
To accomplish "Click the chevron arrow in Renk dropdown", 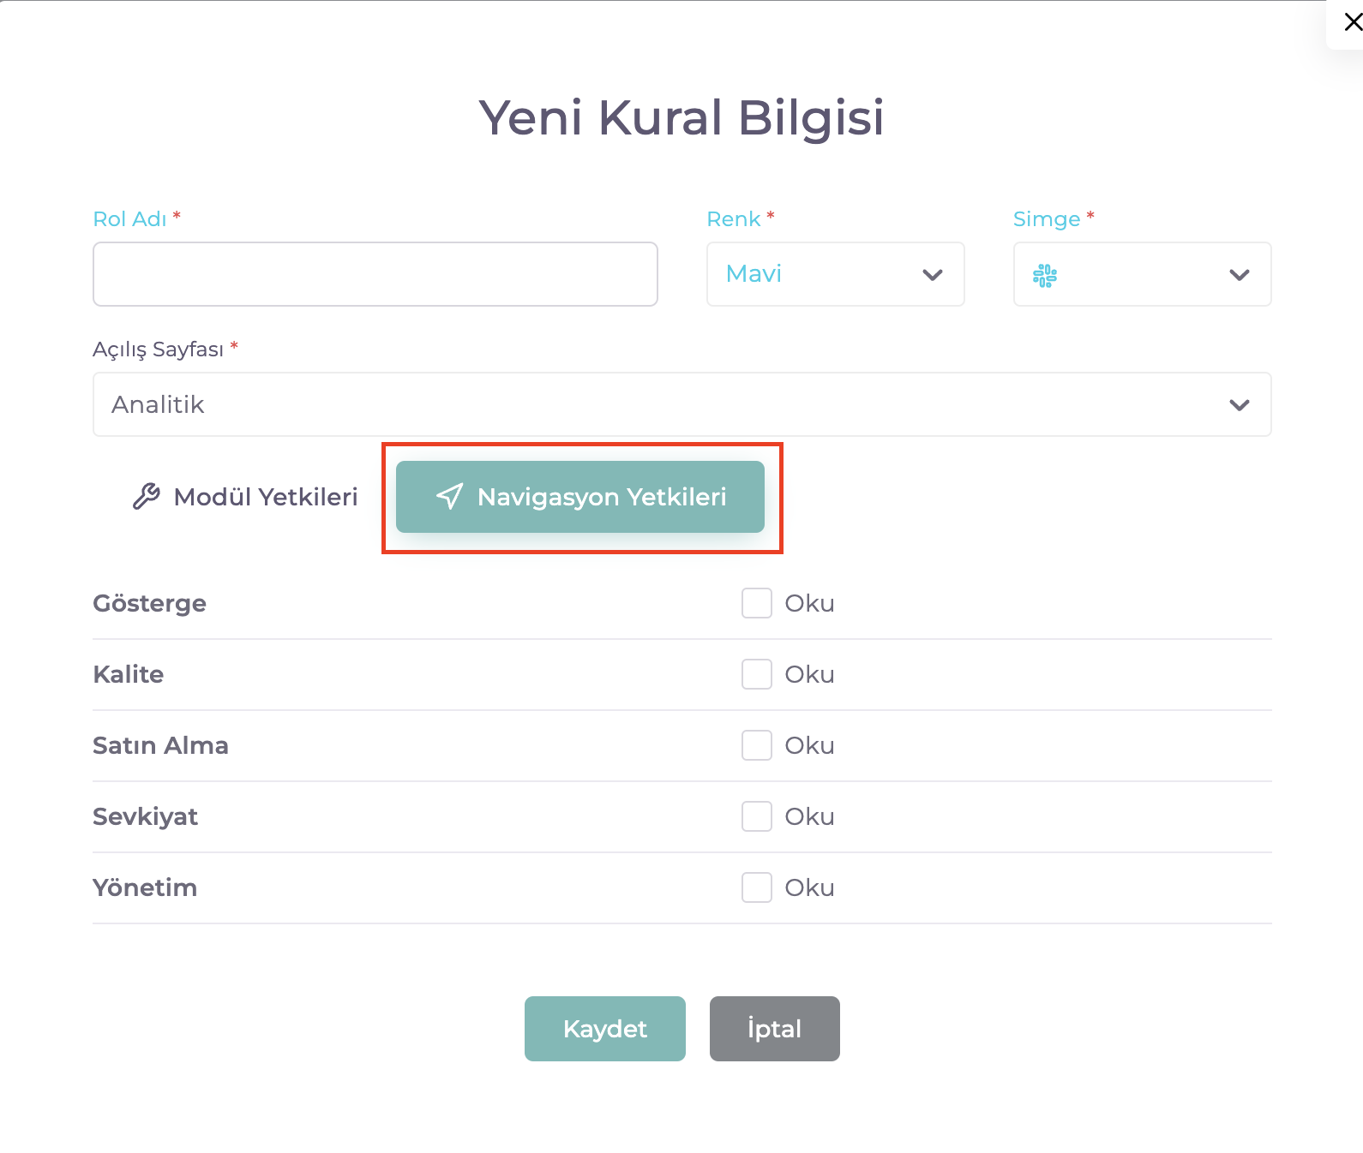I will pos(933,275).
